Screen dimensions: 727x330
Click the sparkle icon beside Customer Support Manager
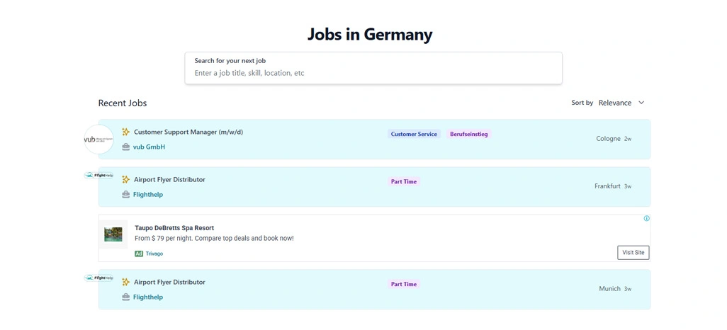[125, 132]
